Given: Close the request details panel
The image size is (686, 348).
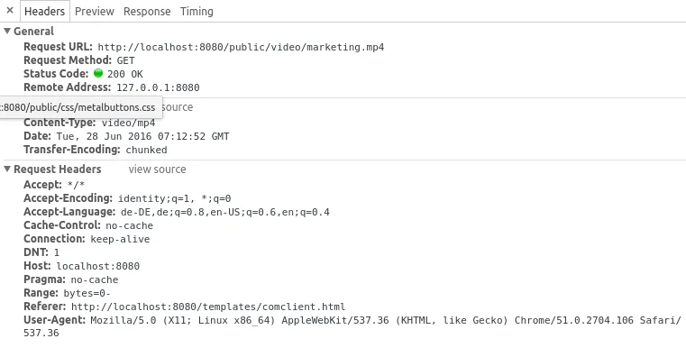Looking at the screenshot, I should coord(10,11).
